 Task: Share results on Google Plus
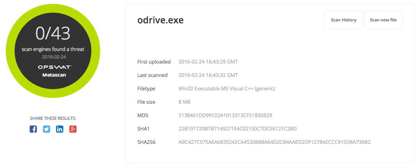(x=73, y=129)
